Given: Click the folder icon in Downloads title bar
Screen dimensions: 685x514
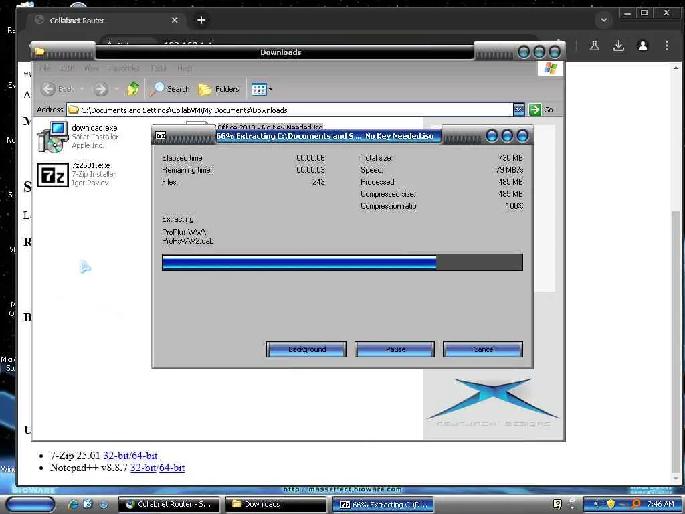Looking at the screenshot, I should 39,52.
